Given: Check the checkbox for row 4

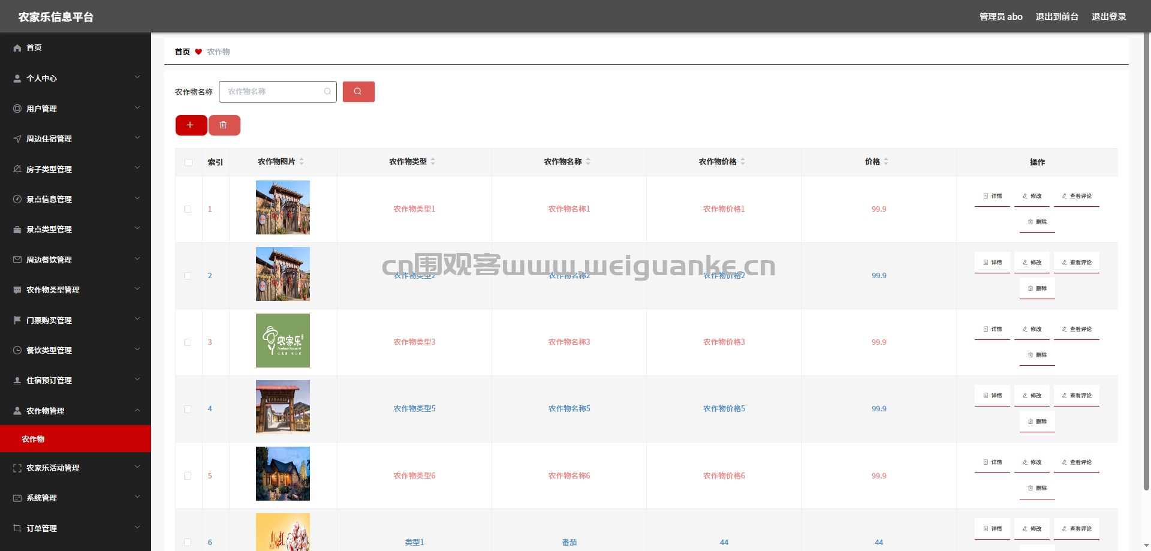Looking at the screenshot, I should (x=188, y=409).
